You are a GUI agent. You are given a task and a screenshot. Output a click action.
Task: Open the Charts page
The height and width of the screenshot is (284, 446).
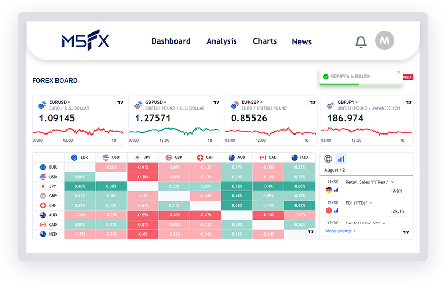coord(265,41)
